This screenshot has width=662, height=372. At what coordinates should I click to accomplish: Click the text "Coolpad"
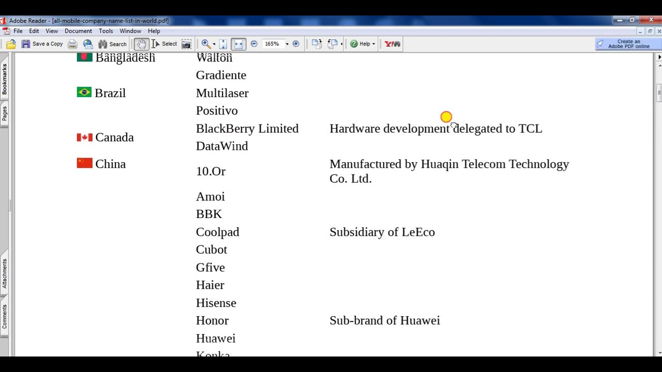click(x=218, y=232)
